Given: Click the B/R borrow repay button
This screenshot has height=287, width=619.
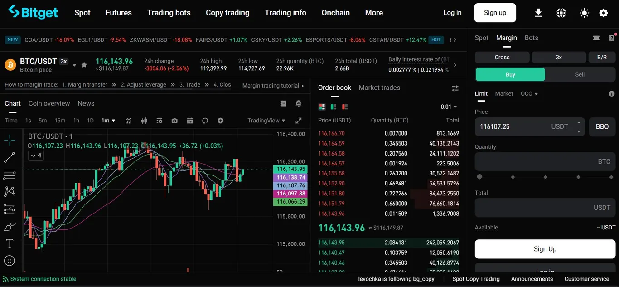Looking at the screenshot, I should (602, 57).
